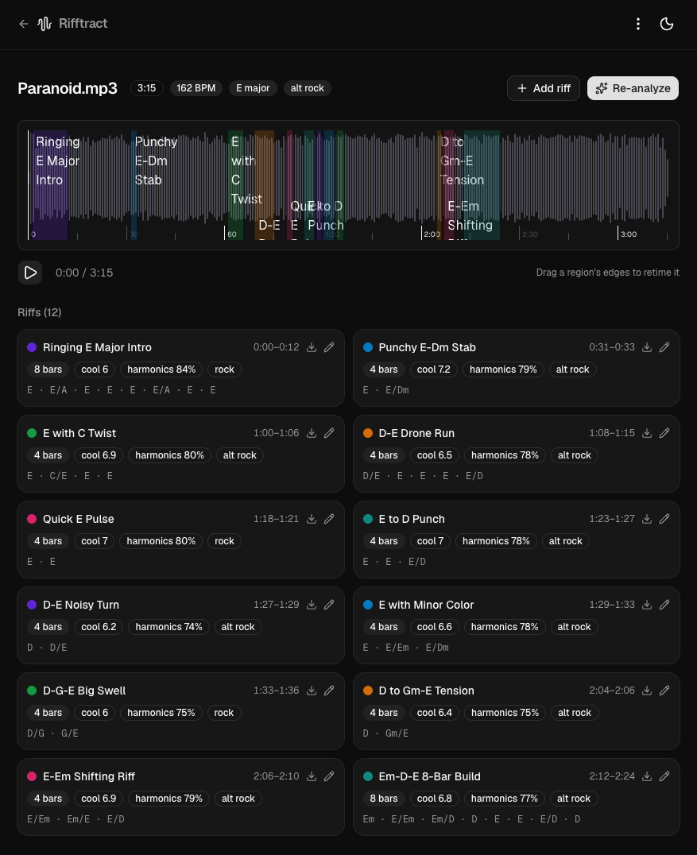Click the D/G · G/E chord progression

pyautogui.click(x=53, y=733)
